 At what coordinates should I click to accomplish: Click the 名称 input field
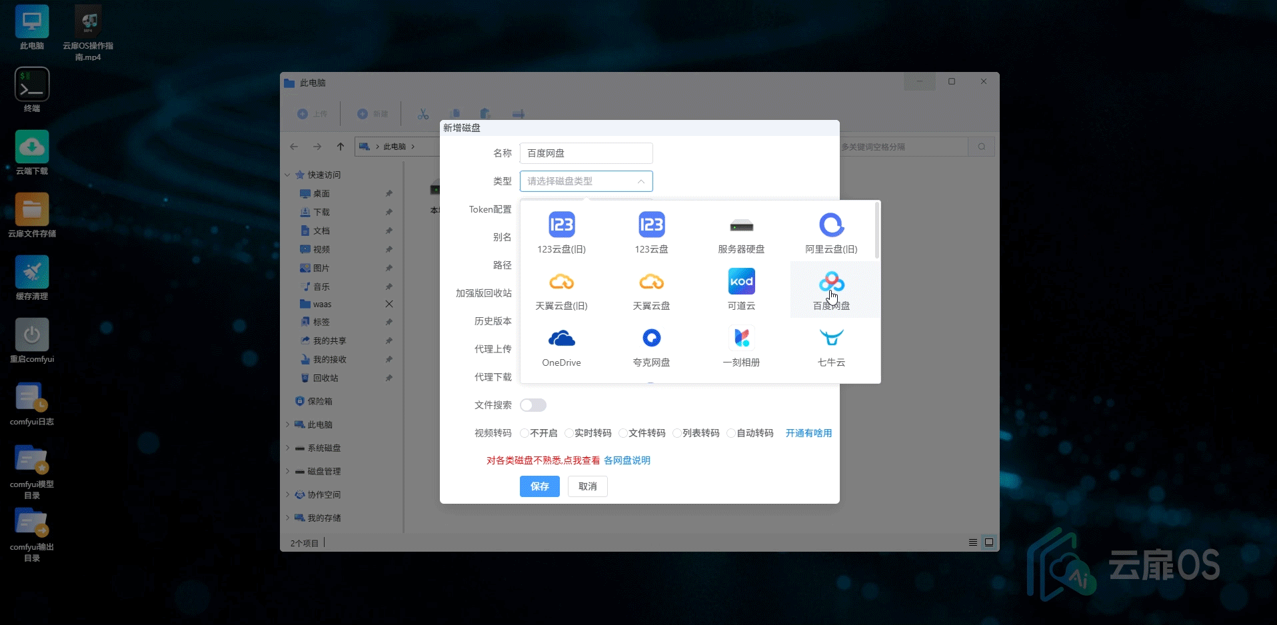click(586, 153)
